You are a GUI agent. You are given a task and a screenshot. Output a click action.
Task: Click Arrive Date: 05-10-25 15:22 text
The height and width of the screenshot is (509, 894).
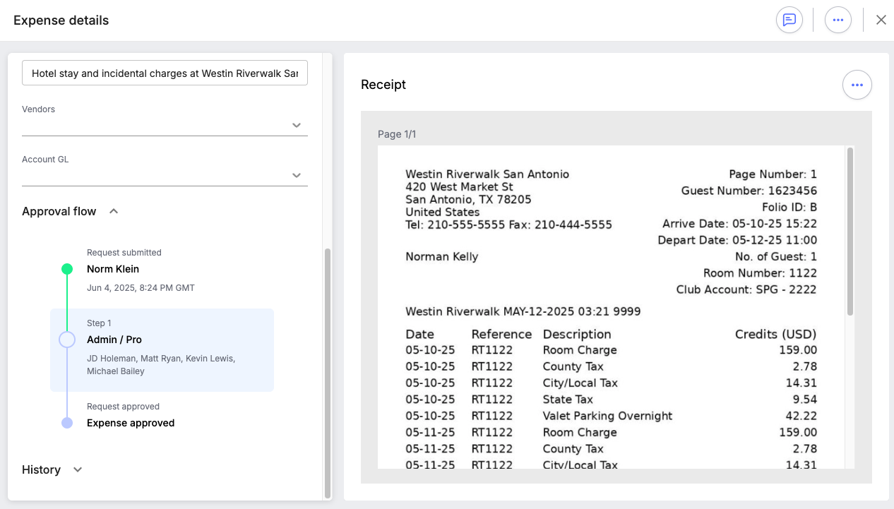tap(740, 224)
